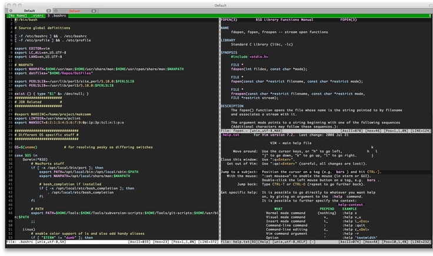The height and width of the screenshot is (256, 433).
Task: Click '[LINE=124]' in man page status bar
Action: pos(420,131)
